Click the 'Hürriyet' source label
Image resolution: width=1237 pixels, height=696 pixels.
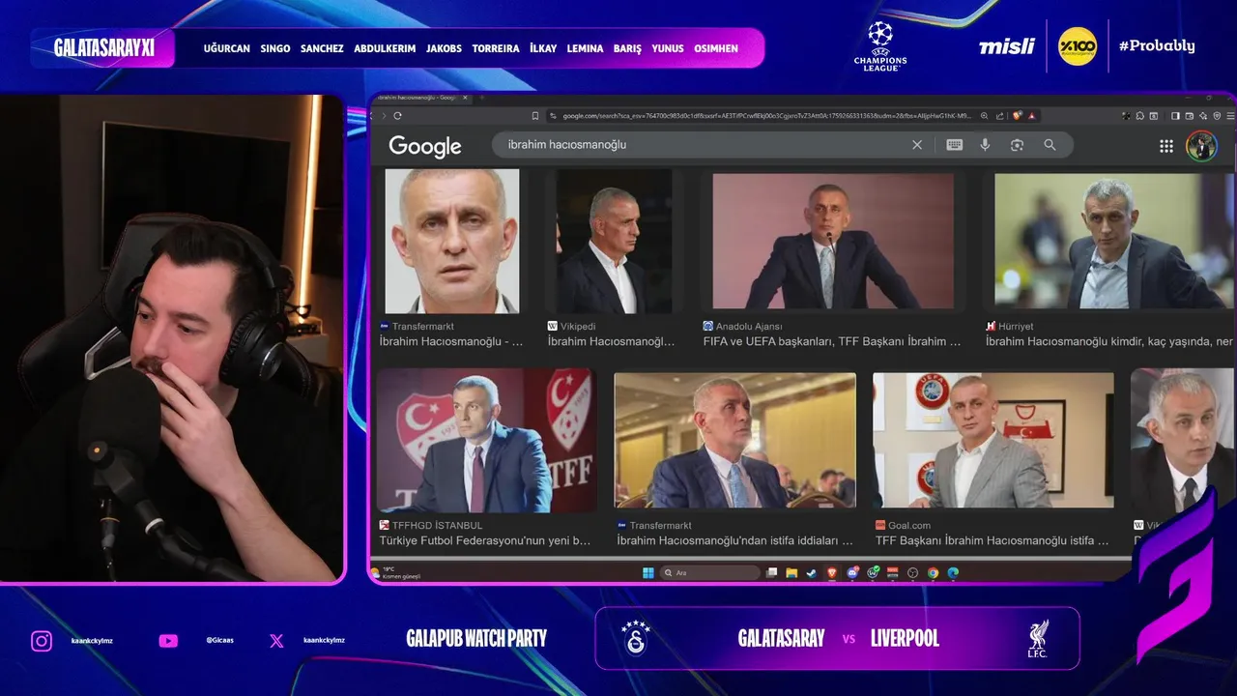point(1016,327)
